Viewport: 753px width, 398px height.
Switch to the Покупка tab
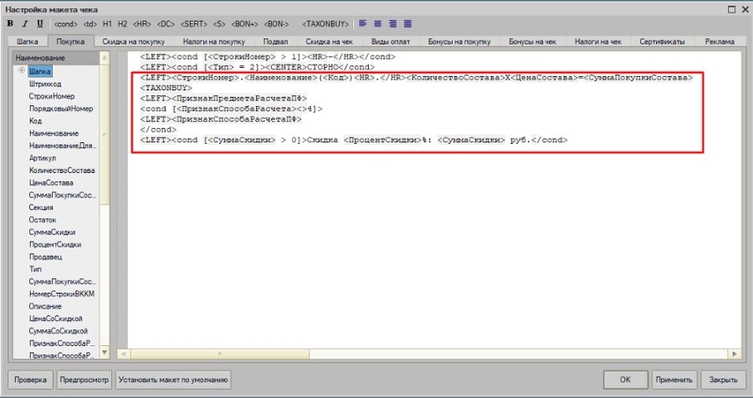(x=70, y=42)
